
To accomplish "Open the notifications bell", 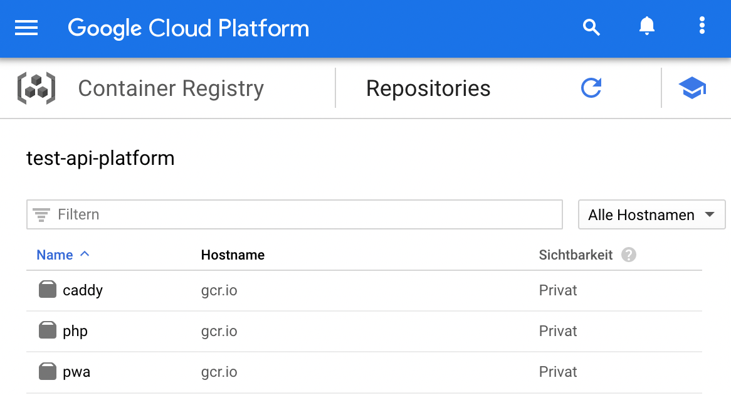I will click(x=646, y=26).
